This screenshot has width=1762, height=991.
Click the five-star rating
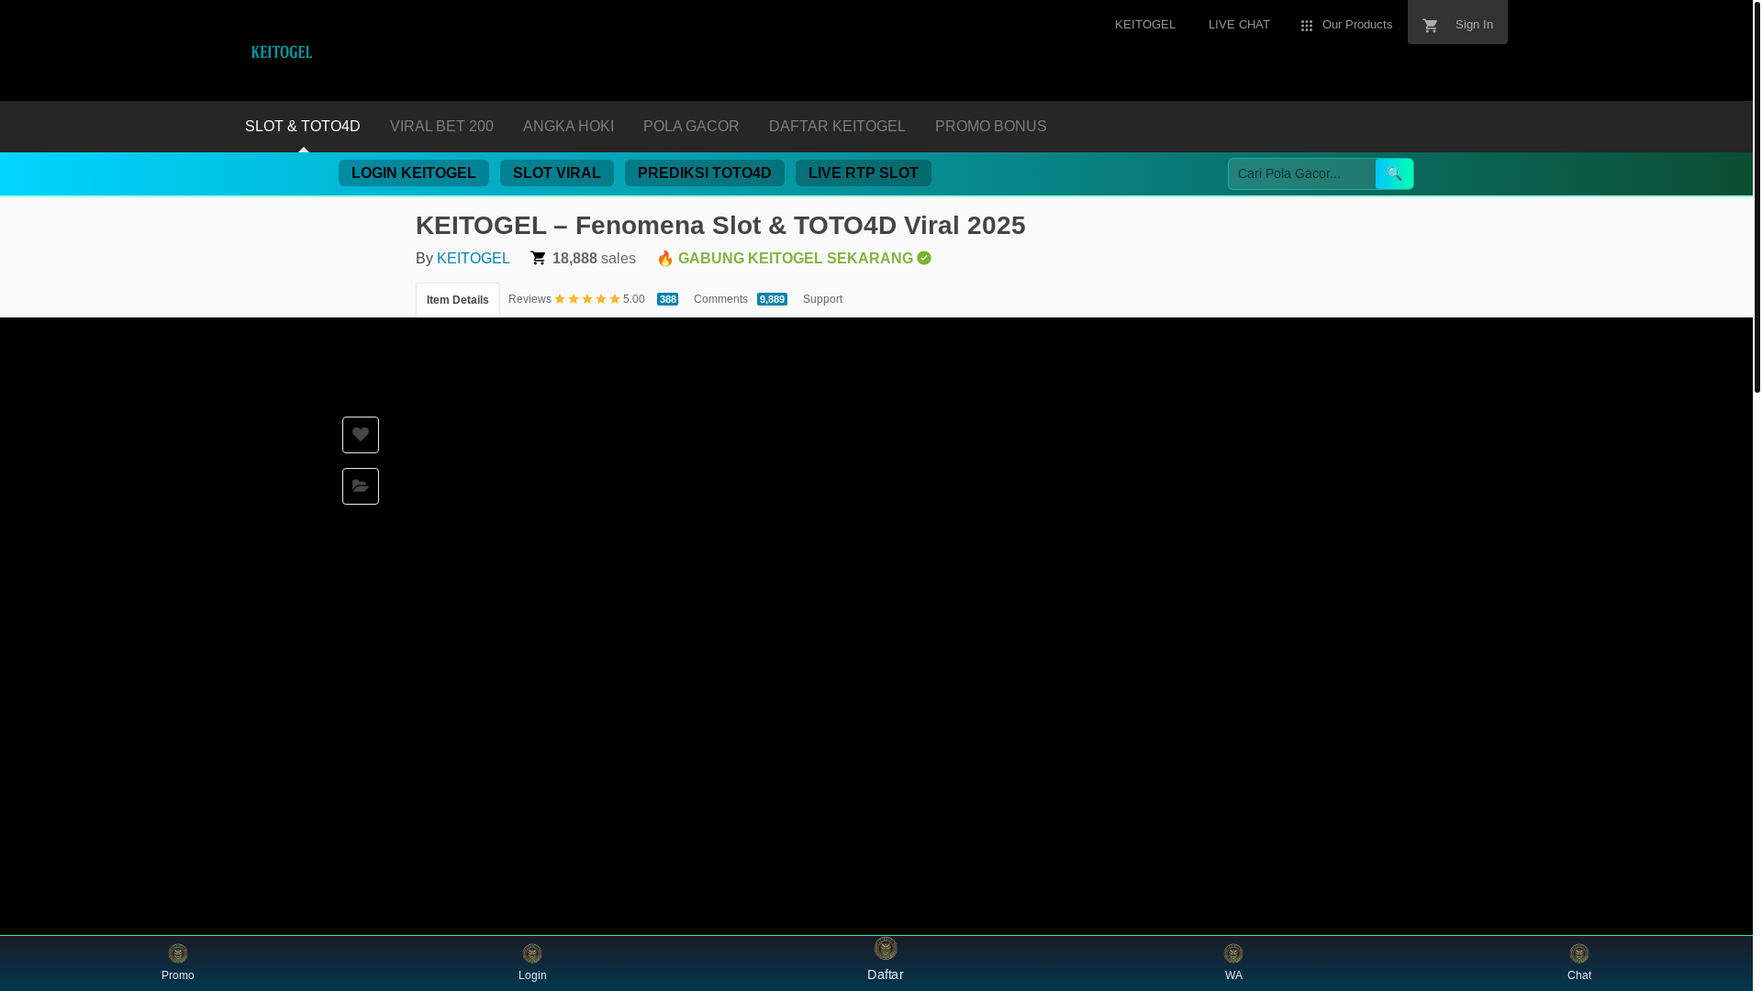(587, 299)
